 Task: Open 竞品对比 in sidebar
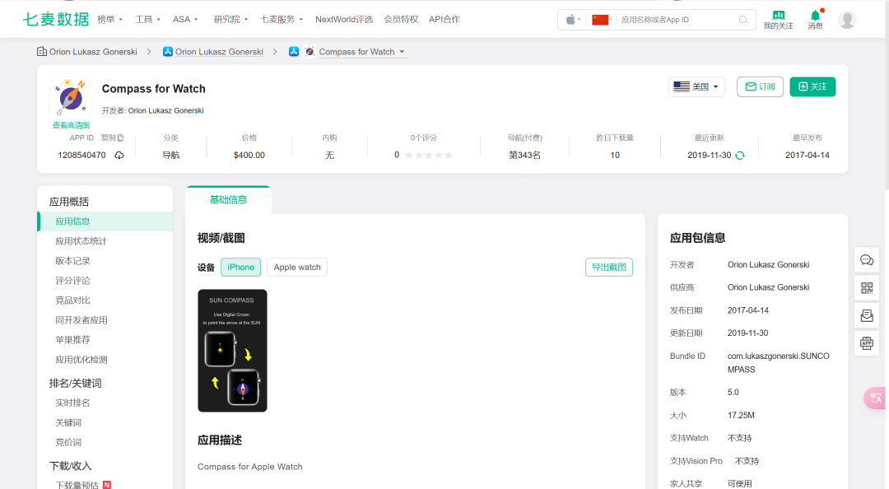(72, 300)
